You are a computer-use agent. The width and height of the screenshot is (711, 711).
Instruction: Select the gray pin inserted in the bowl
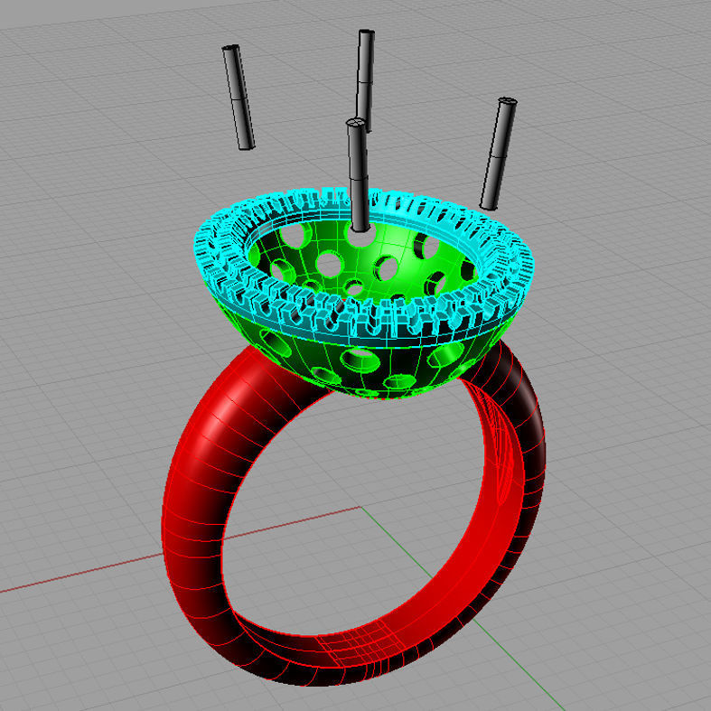coord(359,174)
